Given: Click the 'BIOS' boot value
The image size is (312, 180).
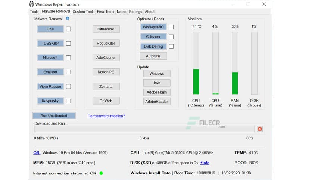Looking at the screenshot, I should (253, 163).
